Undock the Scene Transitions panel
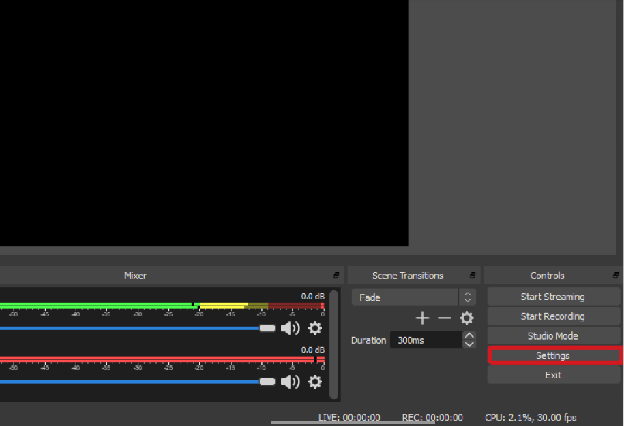 coord(473,275)
